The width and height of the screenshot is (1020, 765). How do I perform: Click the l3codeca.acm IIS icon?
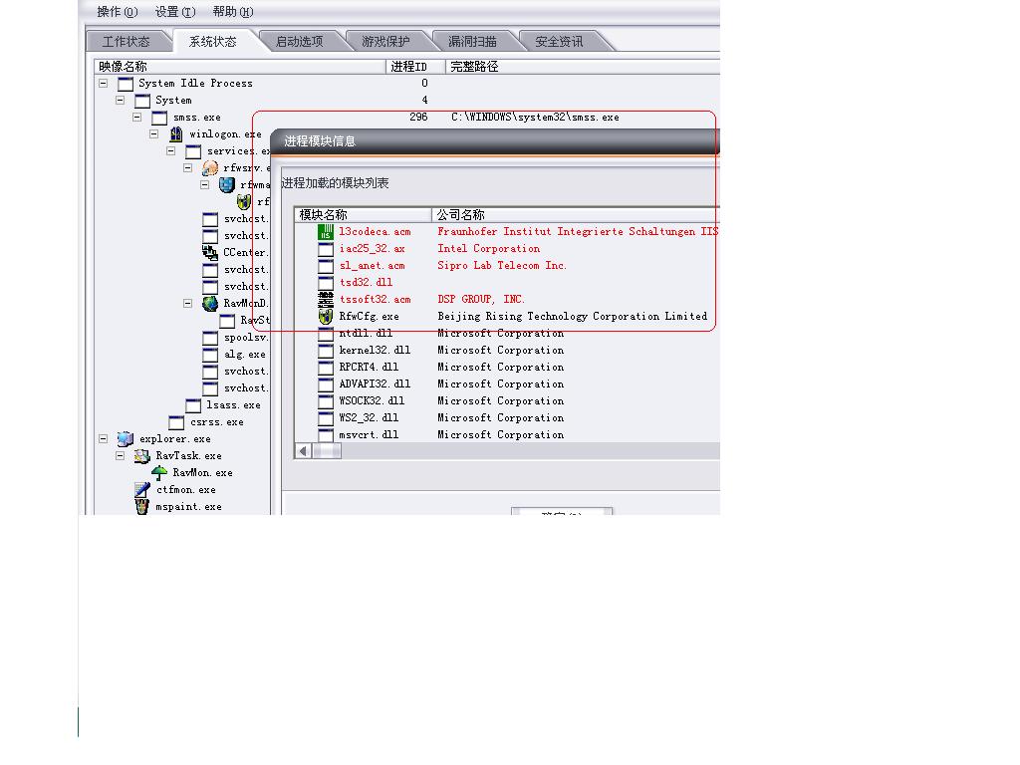(x=326, y=231)
